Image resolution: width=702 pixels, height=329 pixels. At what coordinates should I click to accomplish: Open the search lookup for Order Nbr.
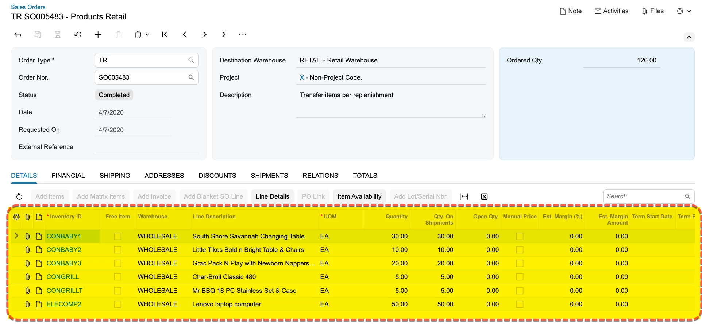(191, 77)
